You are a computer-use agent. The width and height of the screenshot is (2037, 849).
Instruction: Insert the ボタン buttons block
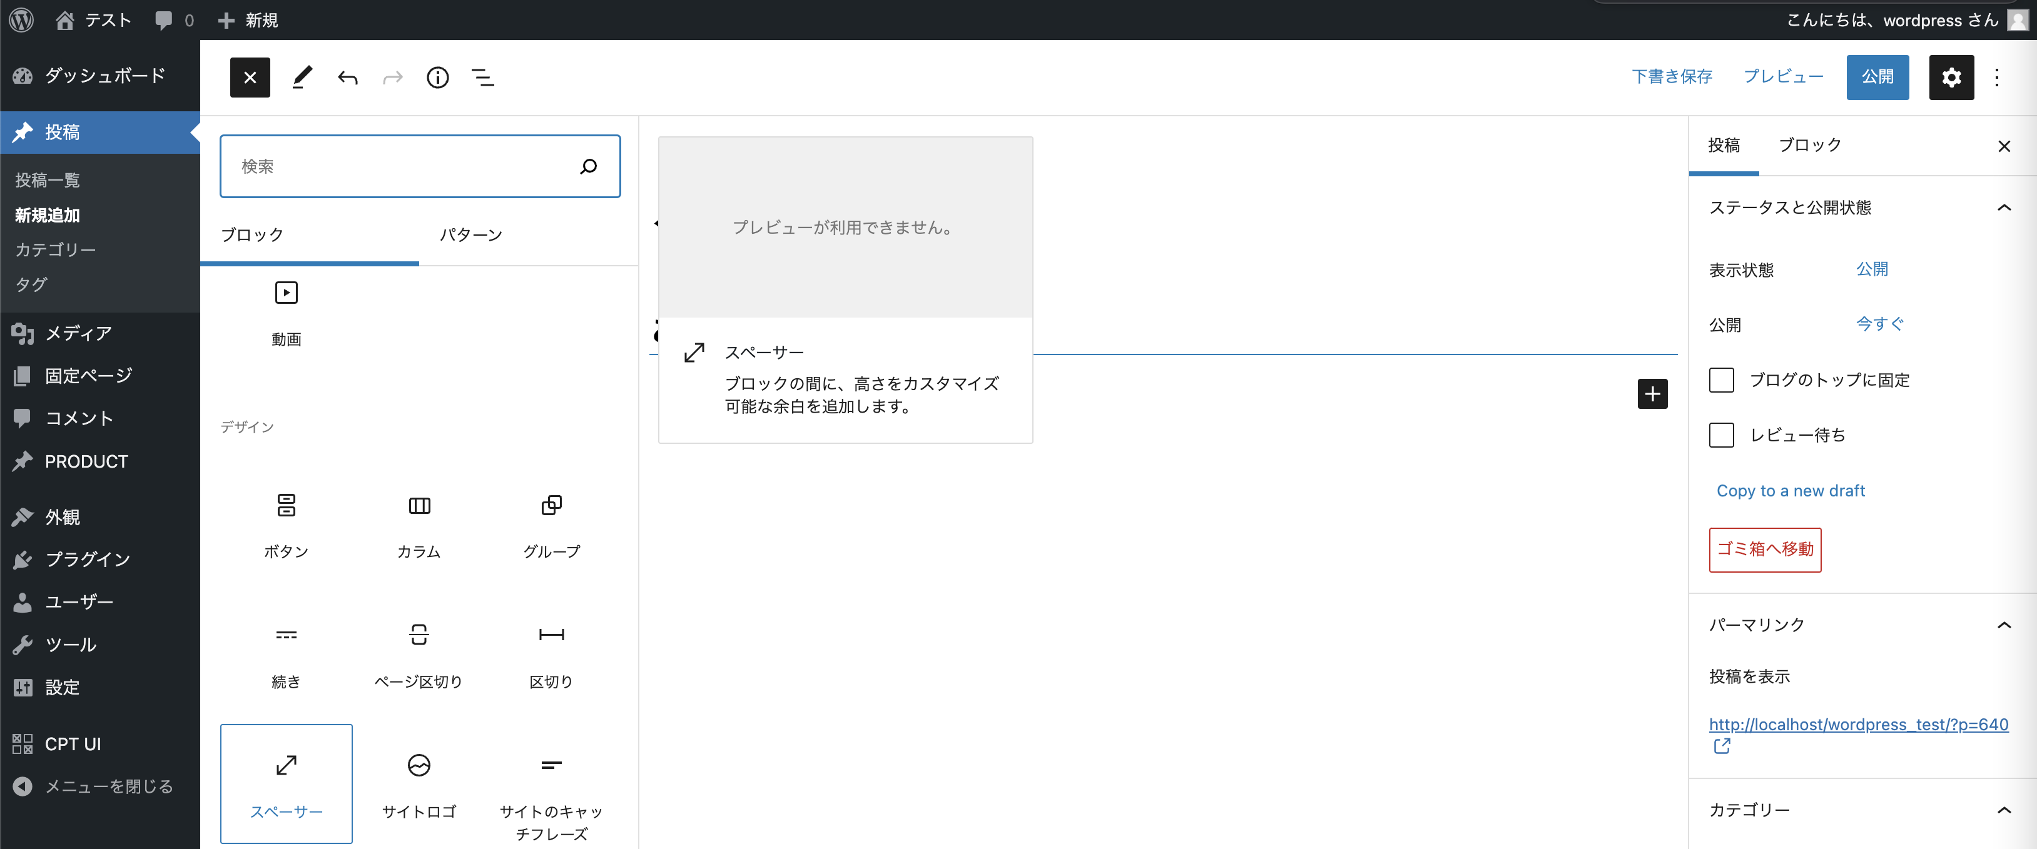(x=287, y=526)
